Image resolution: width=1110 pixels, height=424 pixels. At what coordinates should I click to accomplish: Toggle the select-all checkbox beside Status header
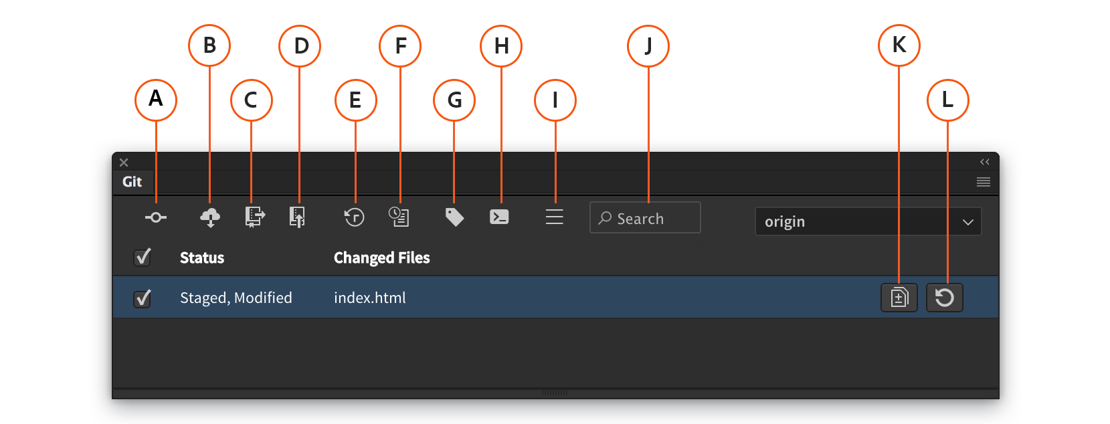tap(143, 257)
